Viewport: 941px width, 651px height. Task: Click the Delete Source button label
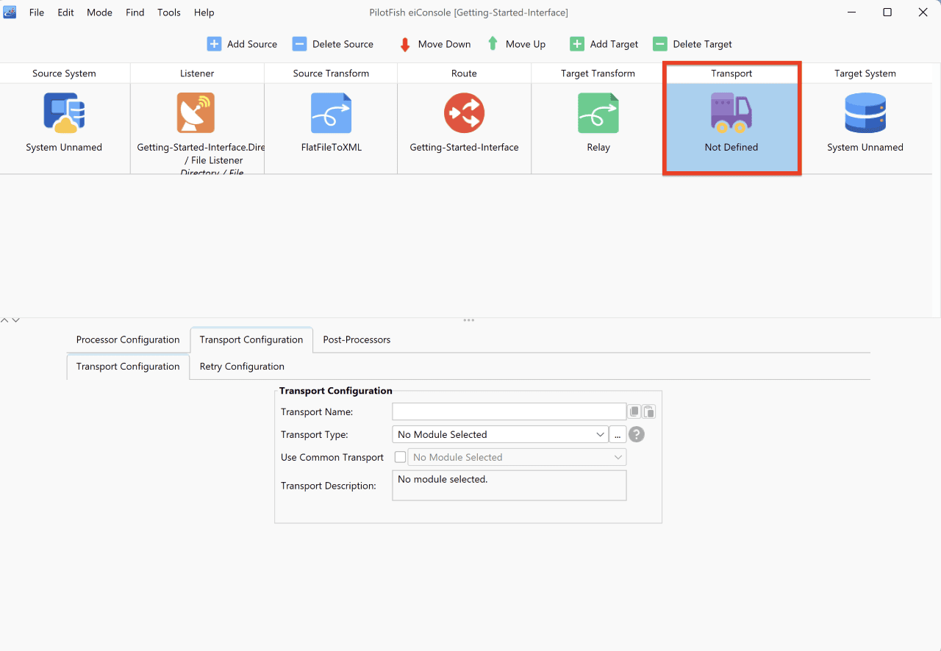click(x=343, y=44)
